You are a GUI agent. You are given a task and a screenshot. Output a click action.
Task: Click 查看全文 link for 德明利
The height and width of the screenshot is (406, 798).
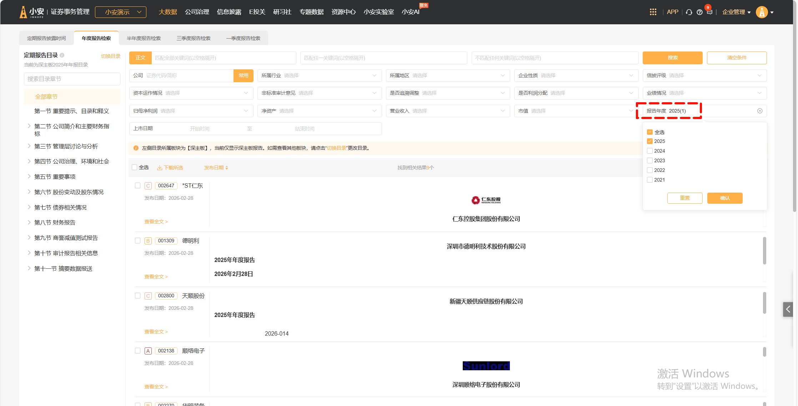coord(156,277)
